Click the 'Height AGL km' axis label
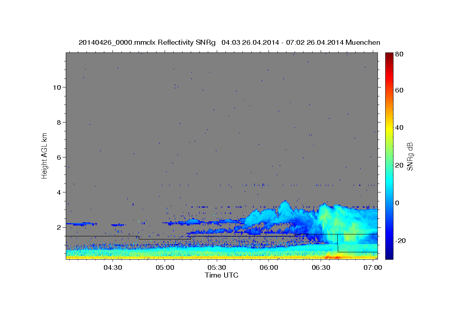This screenshot has width=467, height=311. (45, 155)
